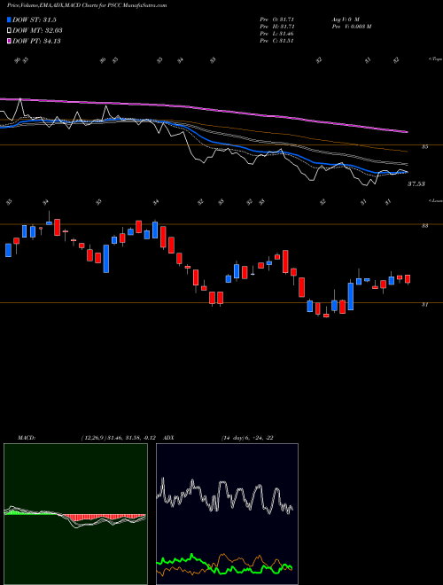Click the MACD '(12,26,9) 31.46, 31.58, -0.12' values
This screenshot has width=443, height=585.
click(120, 438)
